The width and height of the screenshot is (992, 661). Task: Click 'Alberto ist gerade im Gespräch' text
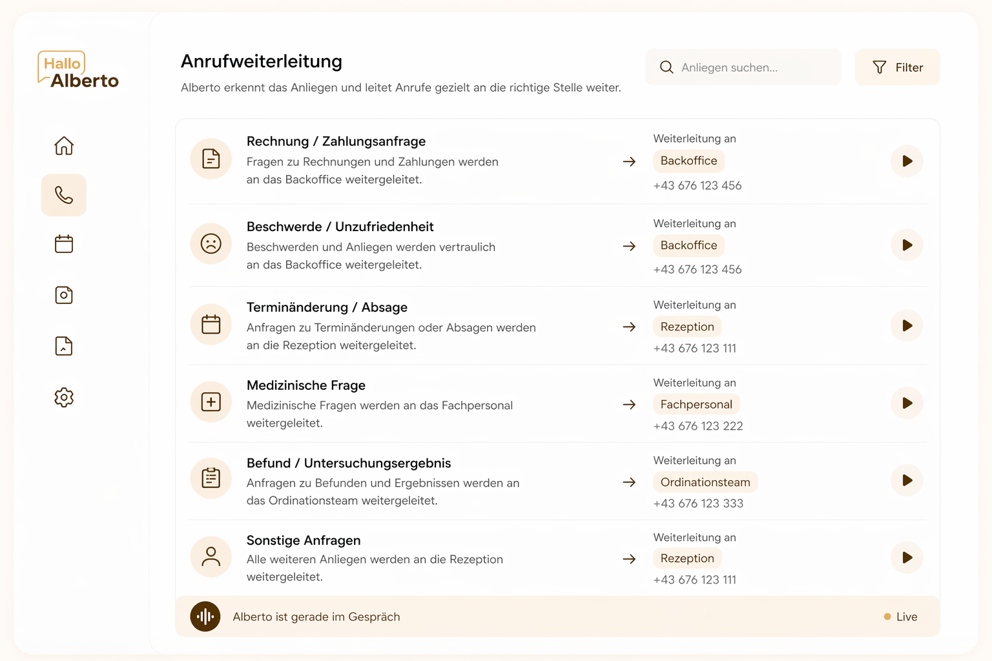pyautogui.click(x=316, y=616)
